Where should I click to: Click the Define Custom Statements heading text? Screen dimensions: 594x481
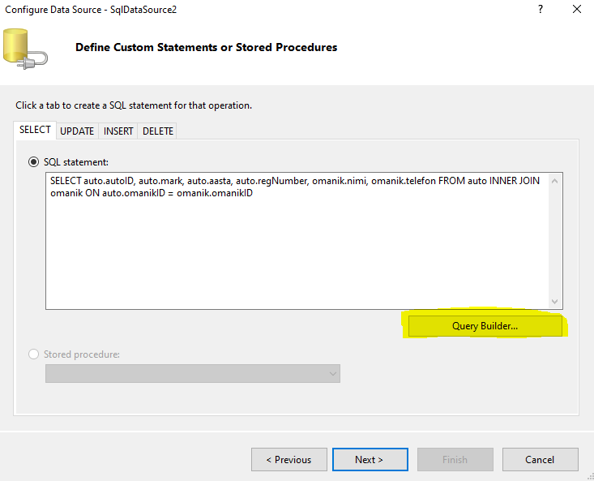[206, 47]
